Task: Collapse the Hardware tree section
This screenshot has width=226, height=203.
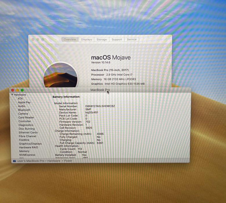Action: click(12, 95)
